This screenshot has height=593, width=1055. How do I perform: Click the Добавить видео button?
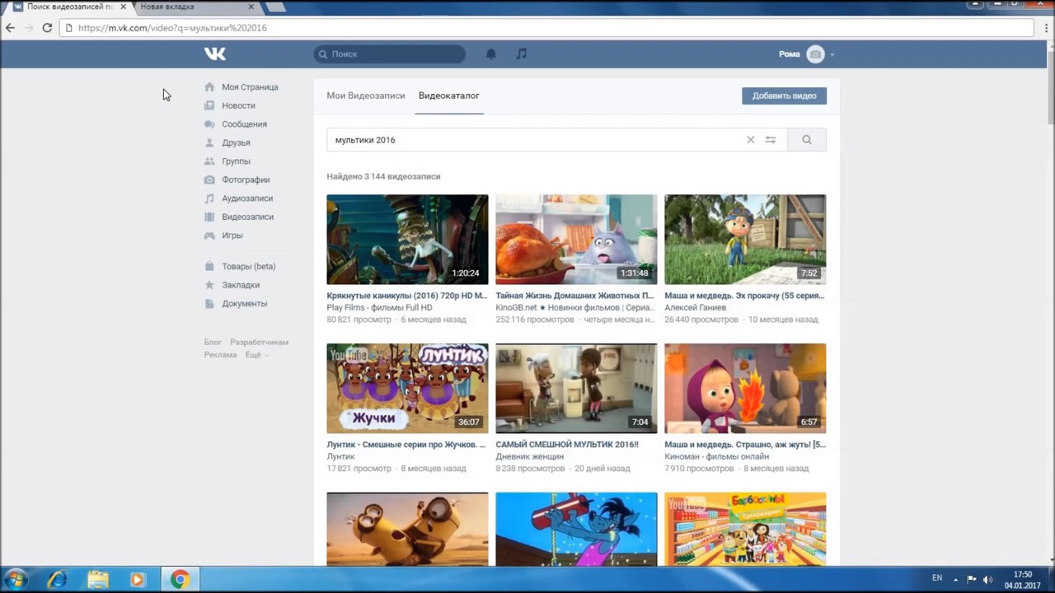coord(784,96)
